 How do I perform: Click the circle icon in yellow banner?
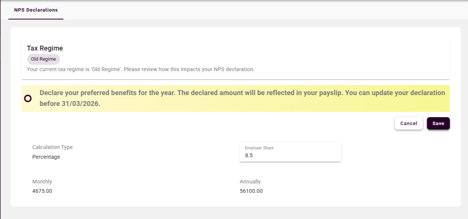28,98
